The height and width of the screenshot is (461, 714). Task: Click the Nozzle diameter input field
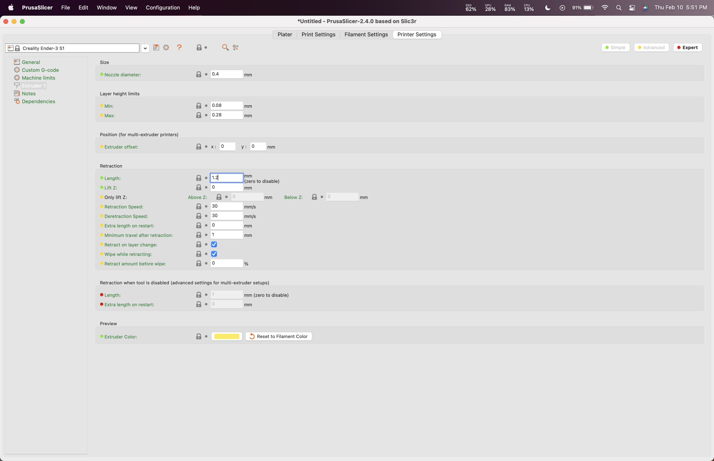(226, 74)
